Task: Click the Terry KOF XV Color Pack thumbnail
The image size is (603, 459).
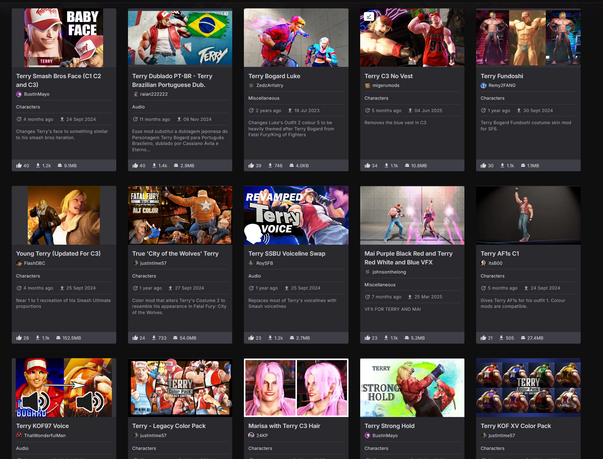Action: (x=528, y=388)
